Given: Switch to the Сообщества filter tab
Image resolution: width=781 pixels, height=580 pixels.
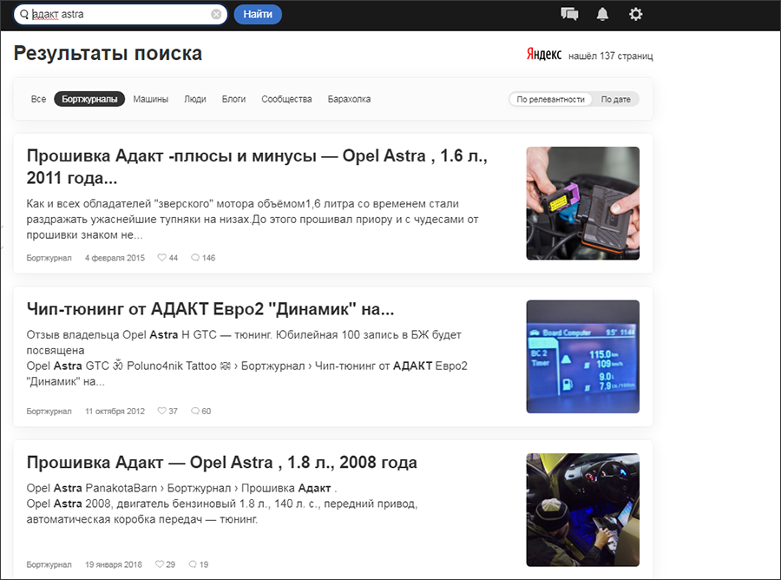Looking at the screenshot, I should point(286,99).
